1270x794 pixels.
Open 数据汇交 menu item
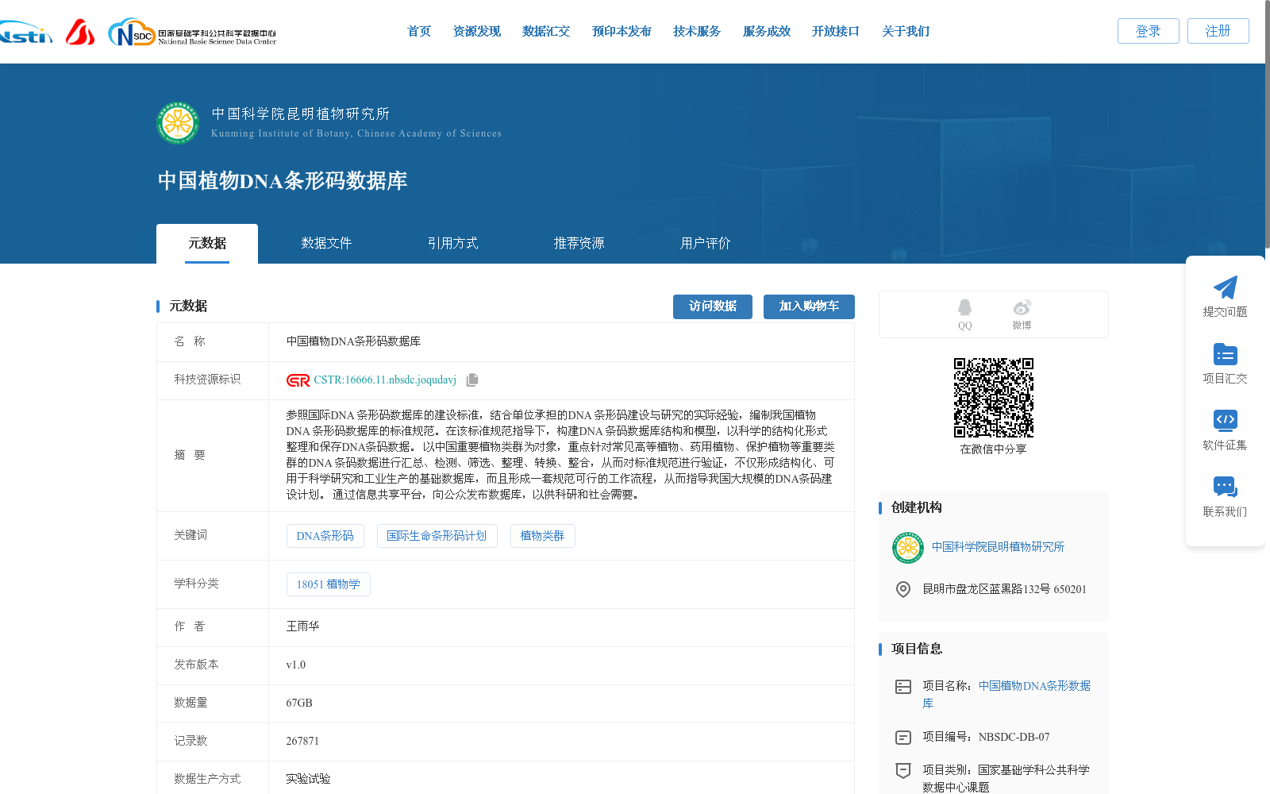(546, 32)
